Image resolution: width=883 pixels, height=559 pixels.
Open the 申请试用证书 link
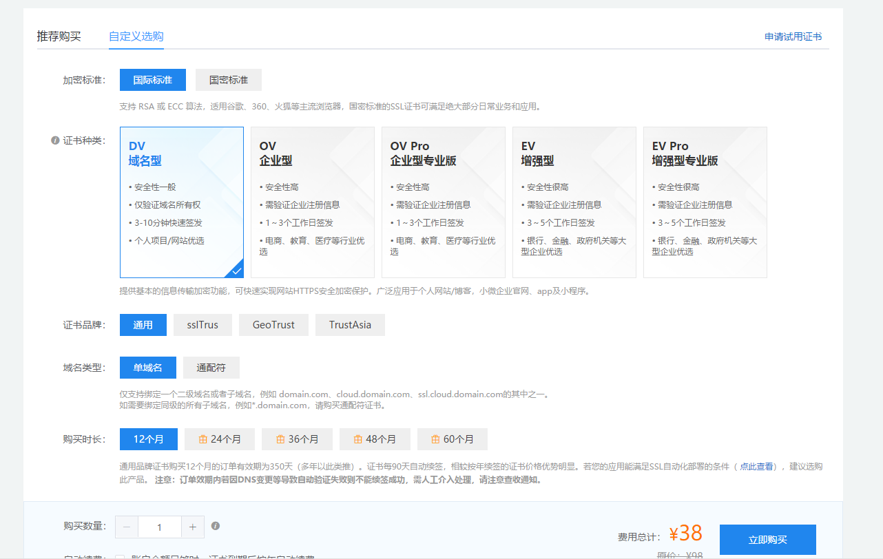tap(793, 36)
